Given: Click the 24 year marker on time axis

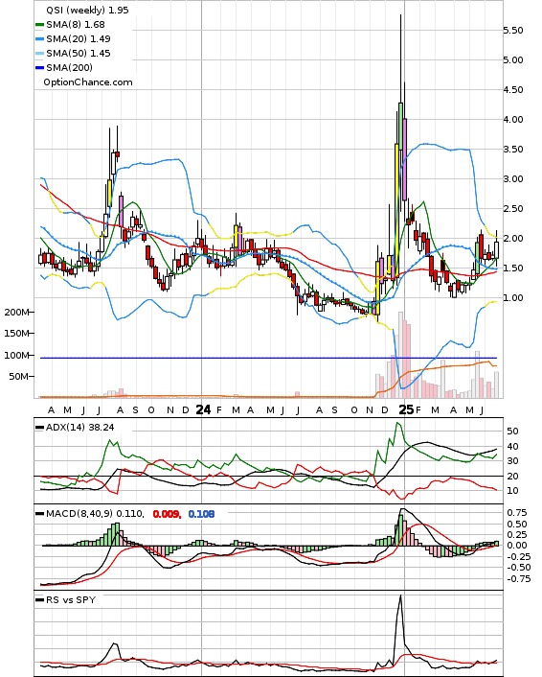Looking at the screenshot, I should pyautogui.click(x=203, y=409).
